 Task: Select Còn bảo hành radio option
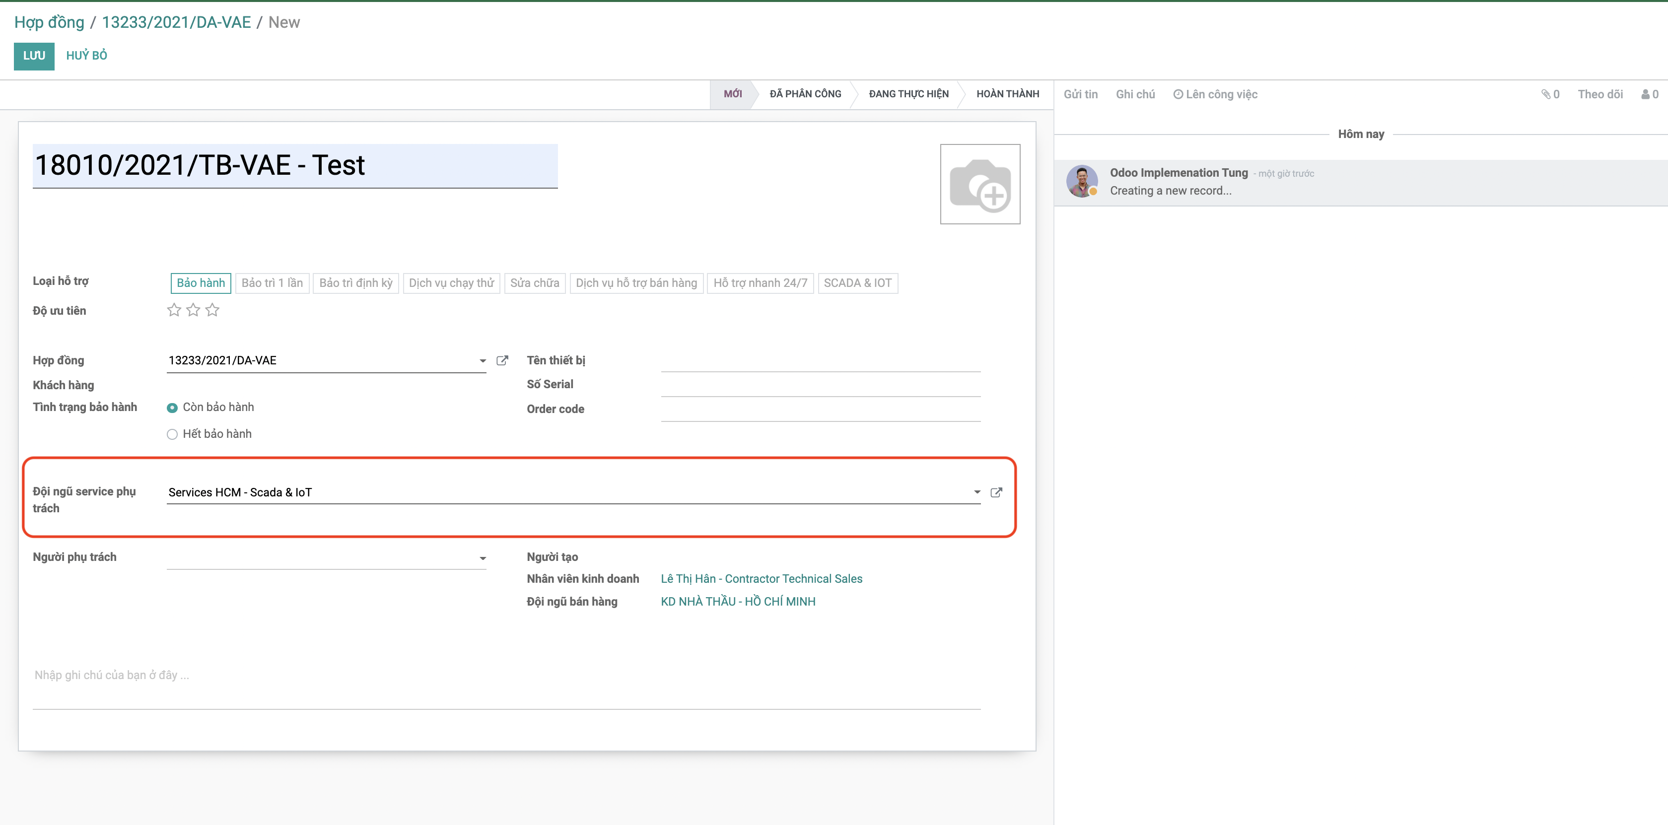pos(172,408)
